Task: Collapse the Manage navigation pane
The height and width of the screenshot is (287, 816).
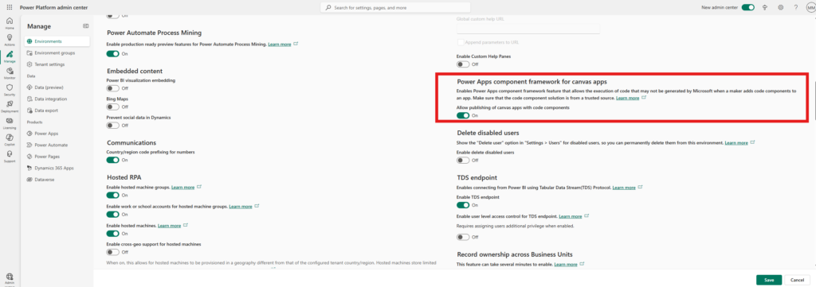Action: (86, 26)
